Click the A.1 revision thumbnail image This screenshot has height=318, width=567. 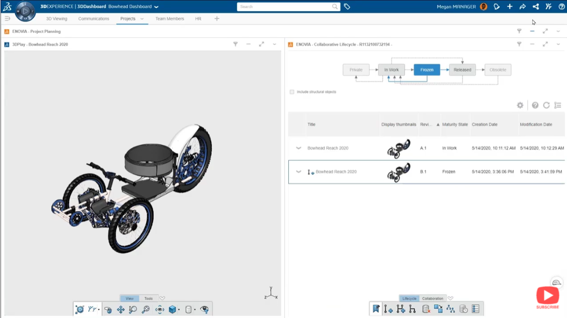click(x=398, y=148)
